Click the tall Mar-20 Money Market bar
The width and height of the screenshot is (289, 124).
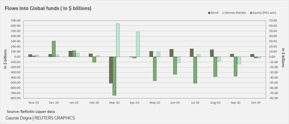[x=118, y=40]
